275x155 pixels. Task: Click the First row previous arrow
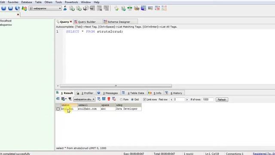click(171, 99)
